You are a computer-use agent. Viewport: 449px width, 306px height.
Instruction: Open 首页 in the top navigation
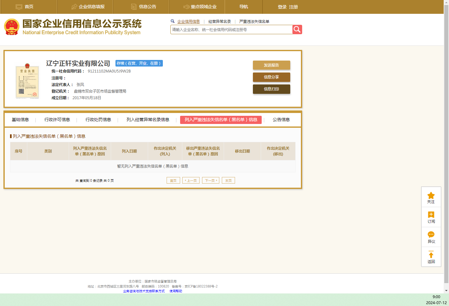point(29,7)
